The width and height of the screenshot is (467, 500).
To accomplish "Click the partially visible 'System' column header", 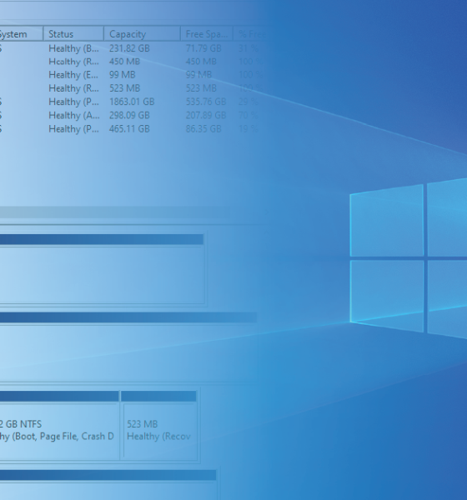I will [21, 34].
